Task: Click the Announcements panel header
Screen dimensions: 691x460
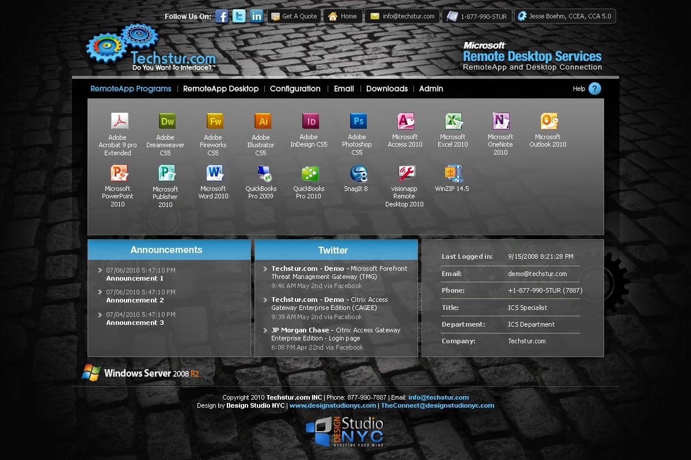Action: click(169, 250)
